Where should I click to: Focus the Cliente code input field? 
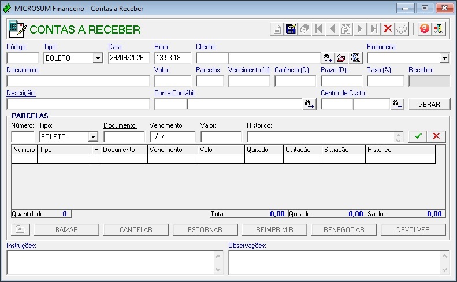[x=211, y=58]
